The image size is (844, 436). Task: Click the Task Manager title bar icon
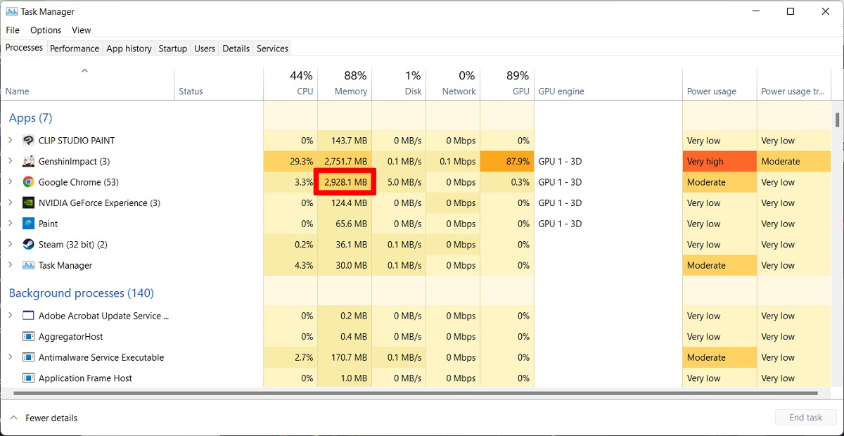point(11,11)
